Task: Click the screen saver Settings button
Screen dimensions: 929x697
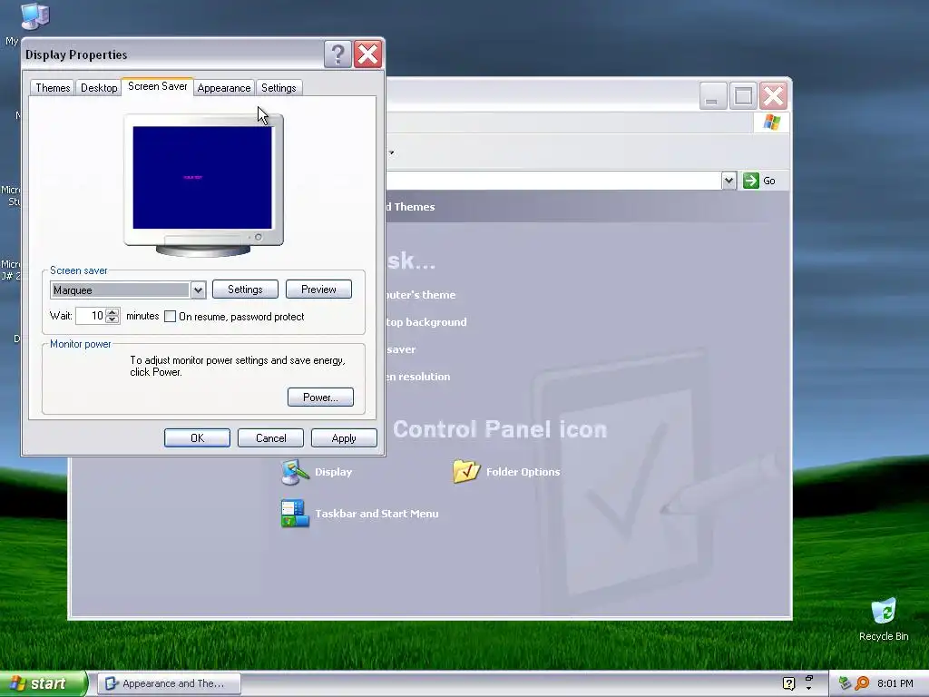Action: click(245, 290)
